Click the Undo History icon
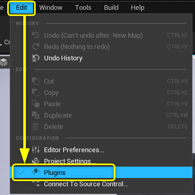This screenshot has width=195, height=195. click(x=36, y=58)
